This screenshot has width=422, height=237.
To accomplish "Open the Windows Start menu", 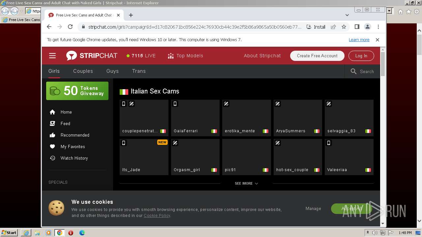I will (9, 232).
